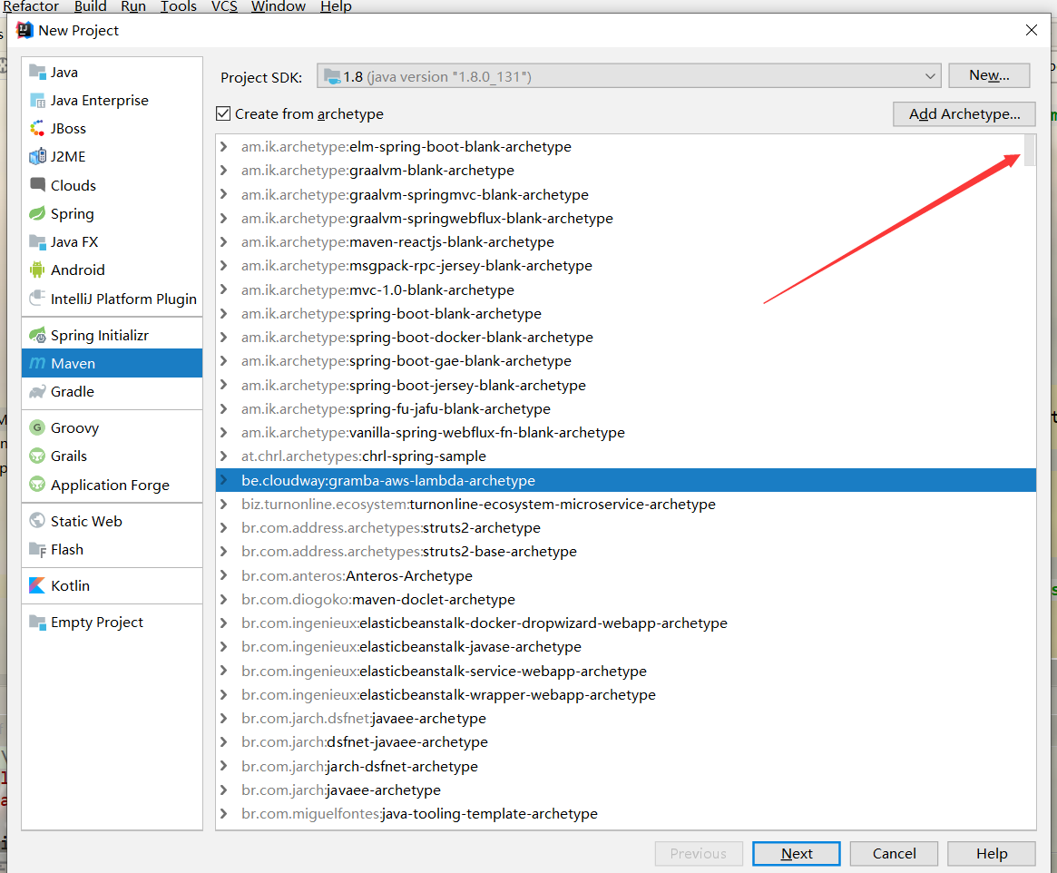Expand maven-reactjs-blank-archetype node
This screenshot has width=1057, height=873.
pos(223,241)
